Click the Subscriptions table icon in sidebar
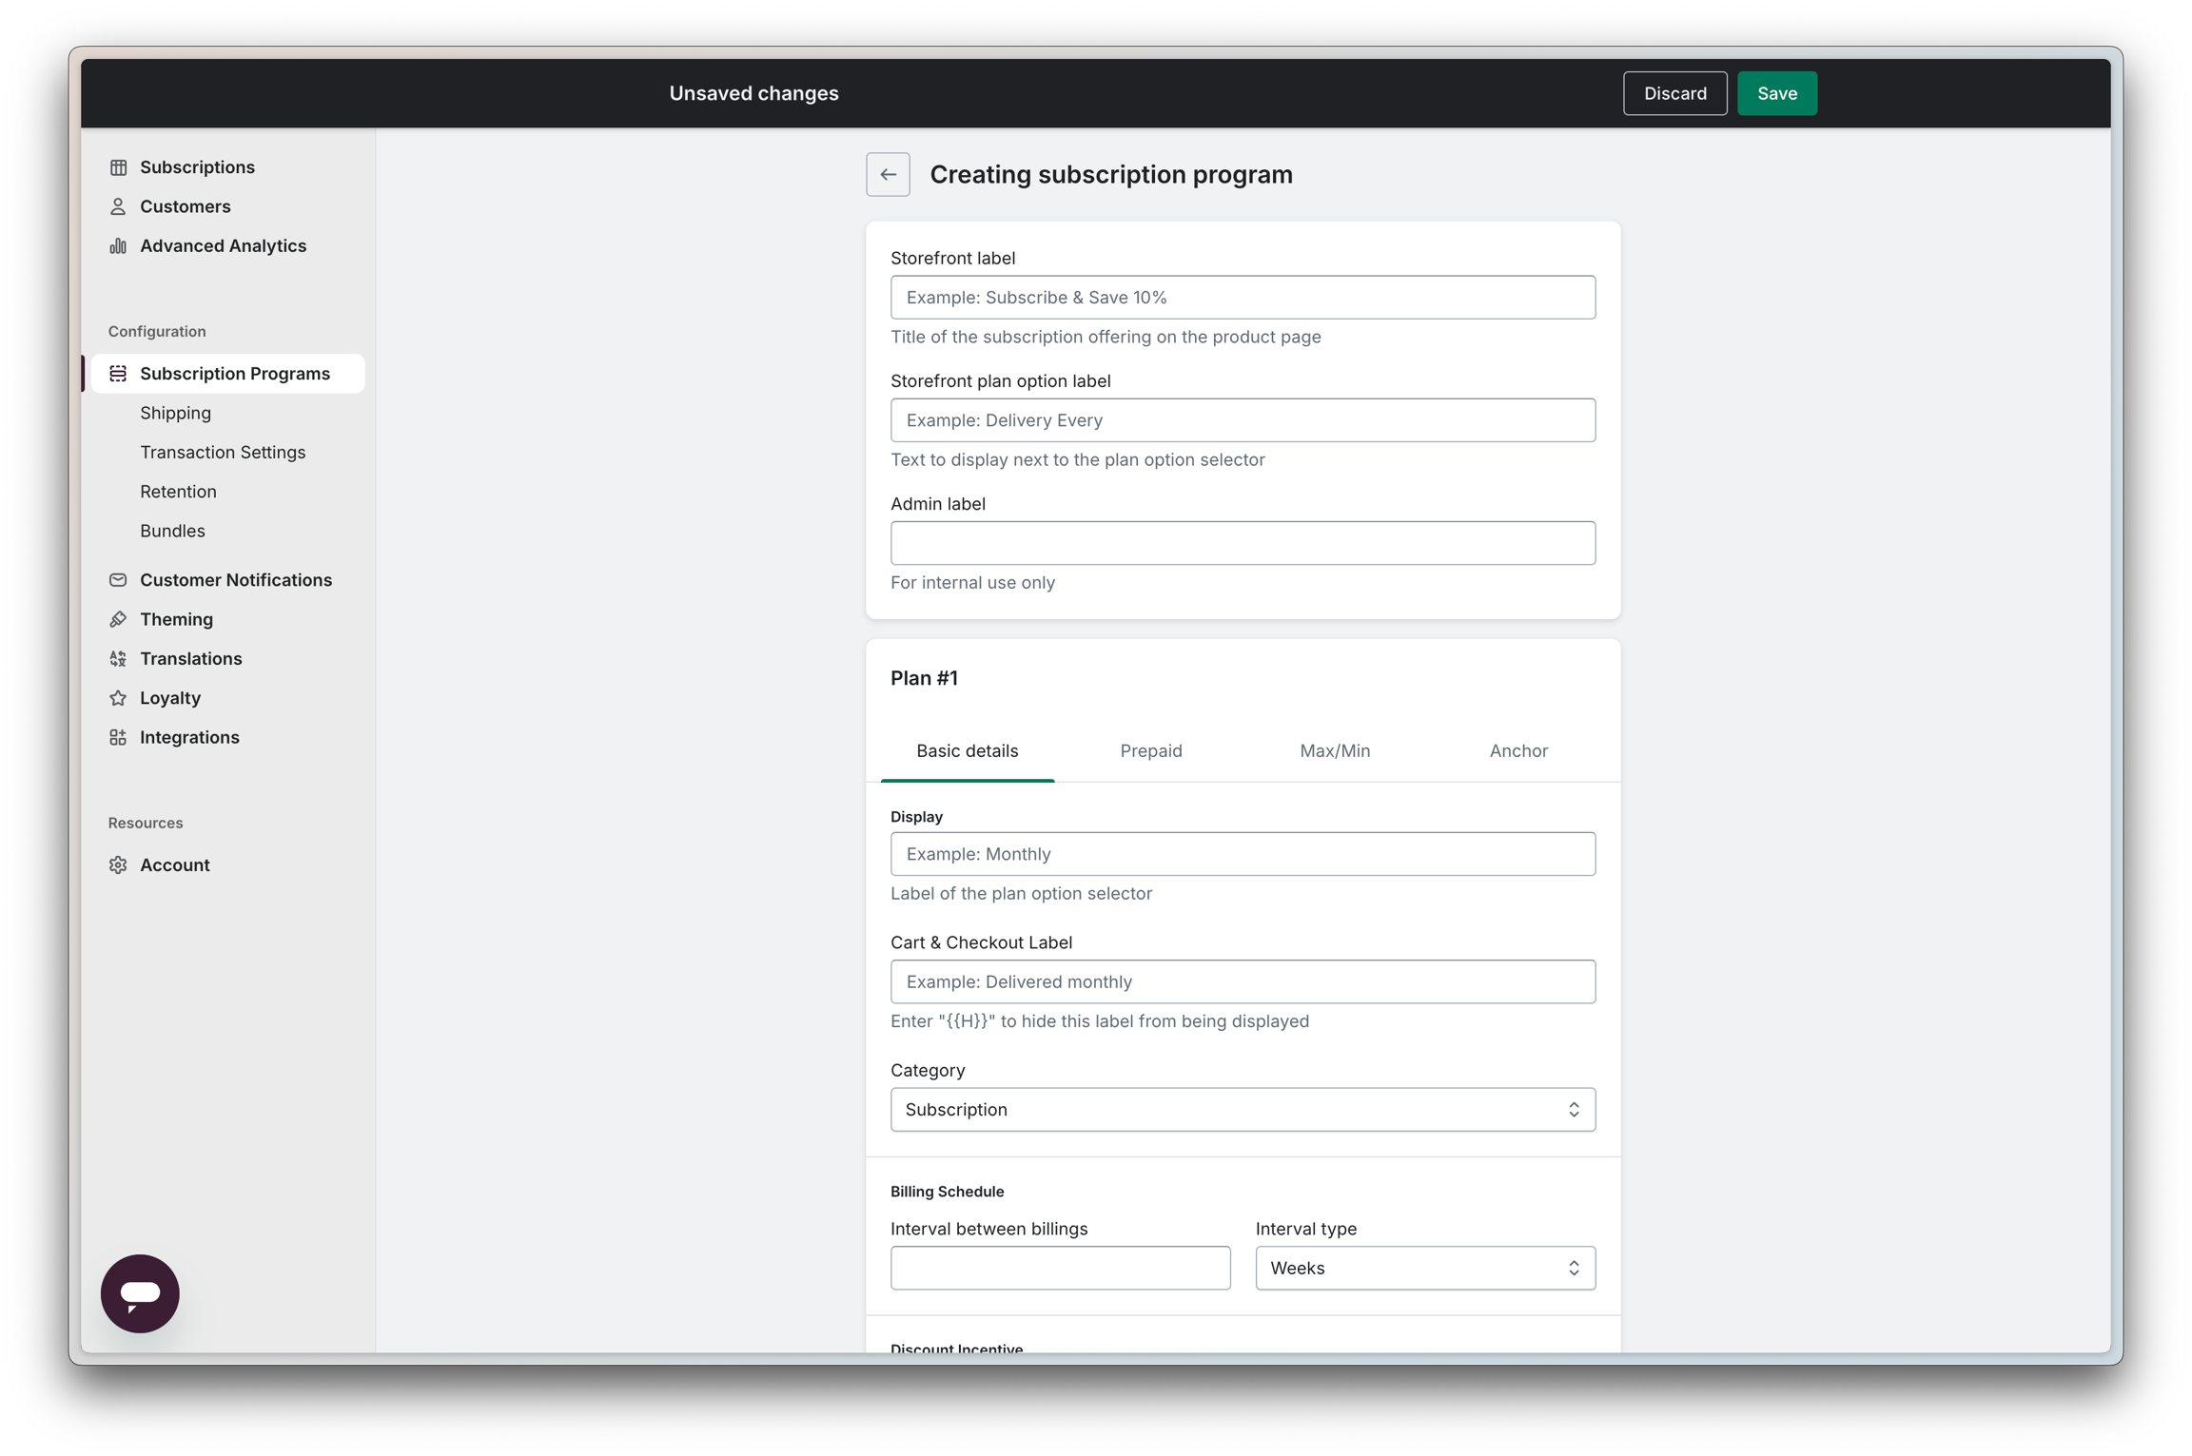2192x1456 pixels. [x=118, y=167]
